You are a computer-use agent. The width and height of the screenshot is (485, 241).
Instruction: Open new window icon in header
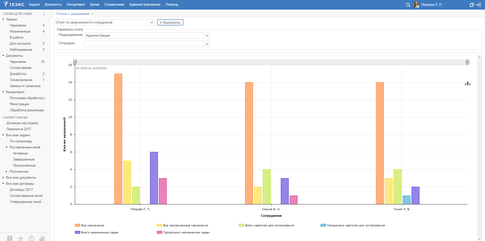(472, 5)
